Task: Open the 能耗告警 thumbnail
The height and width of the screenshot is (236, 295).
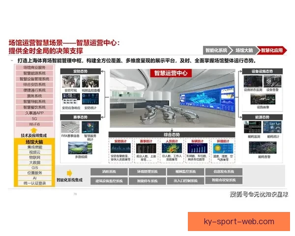Action: [x=263, y=147]
